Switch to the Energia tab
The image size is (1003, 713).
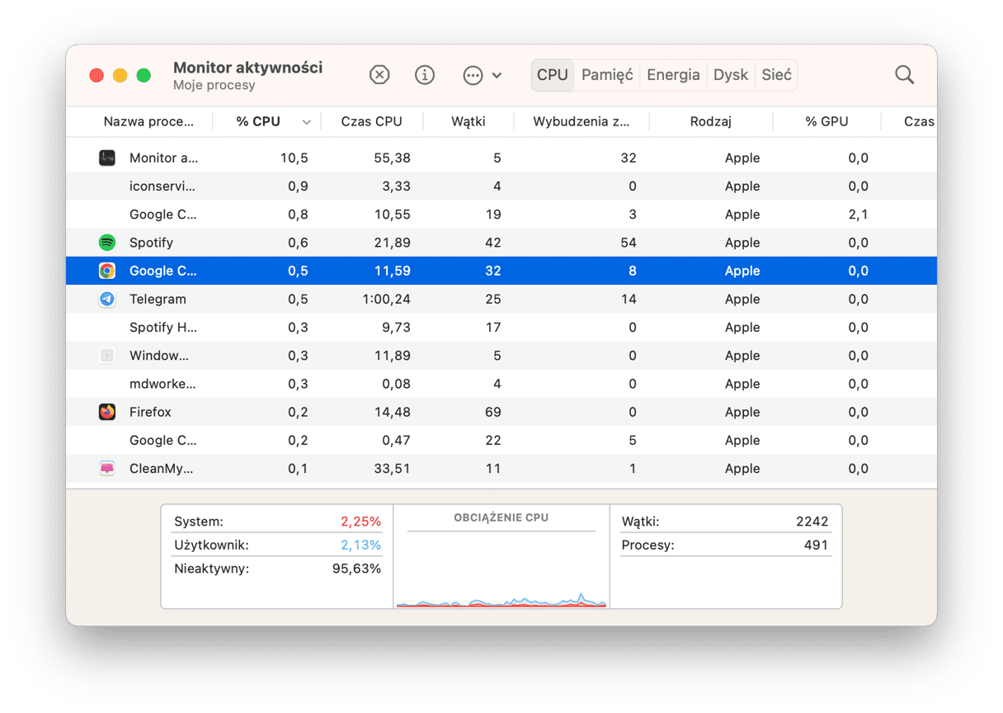click(673, 75)
